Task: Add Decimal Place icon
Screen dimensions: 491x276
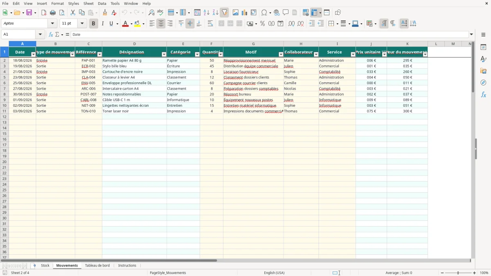Action: click(291, 24)
